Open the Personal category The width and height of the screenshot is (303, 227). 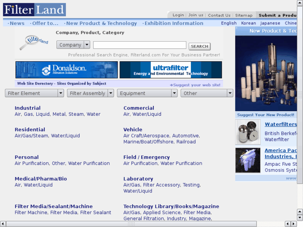pos(27,157)
